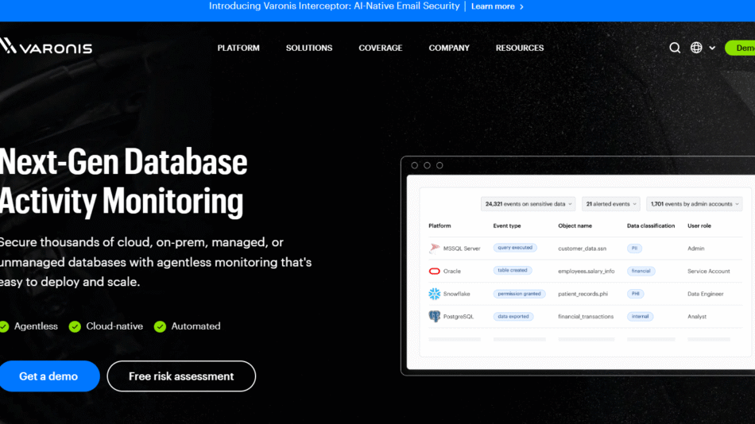
Task: Open the Platform menu
Action: (238, 48)
